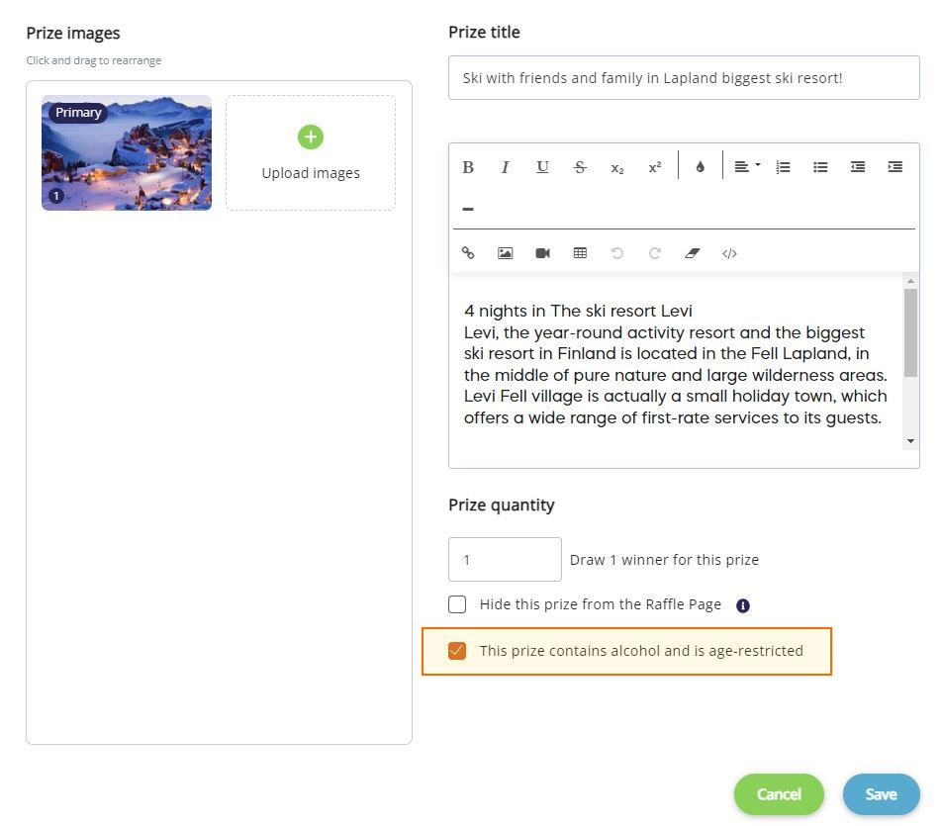This screenshot has width=941, height=826.
Task: Insert an image into the description
Action: pyautogui.click(x=506, y=253)
